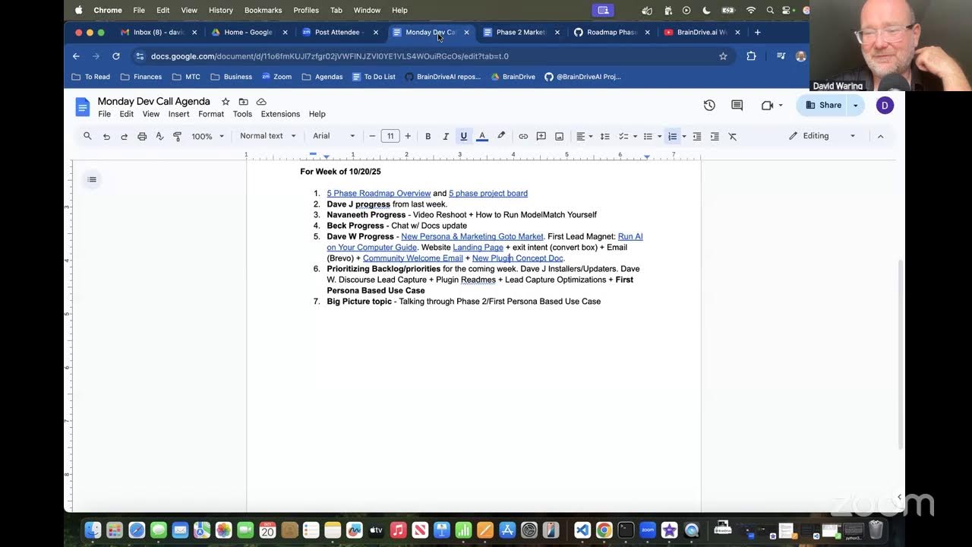
Task: Click the text color swatch icon
Action: pyautogui.click(x=481, y=136)
